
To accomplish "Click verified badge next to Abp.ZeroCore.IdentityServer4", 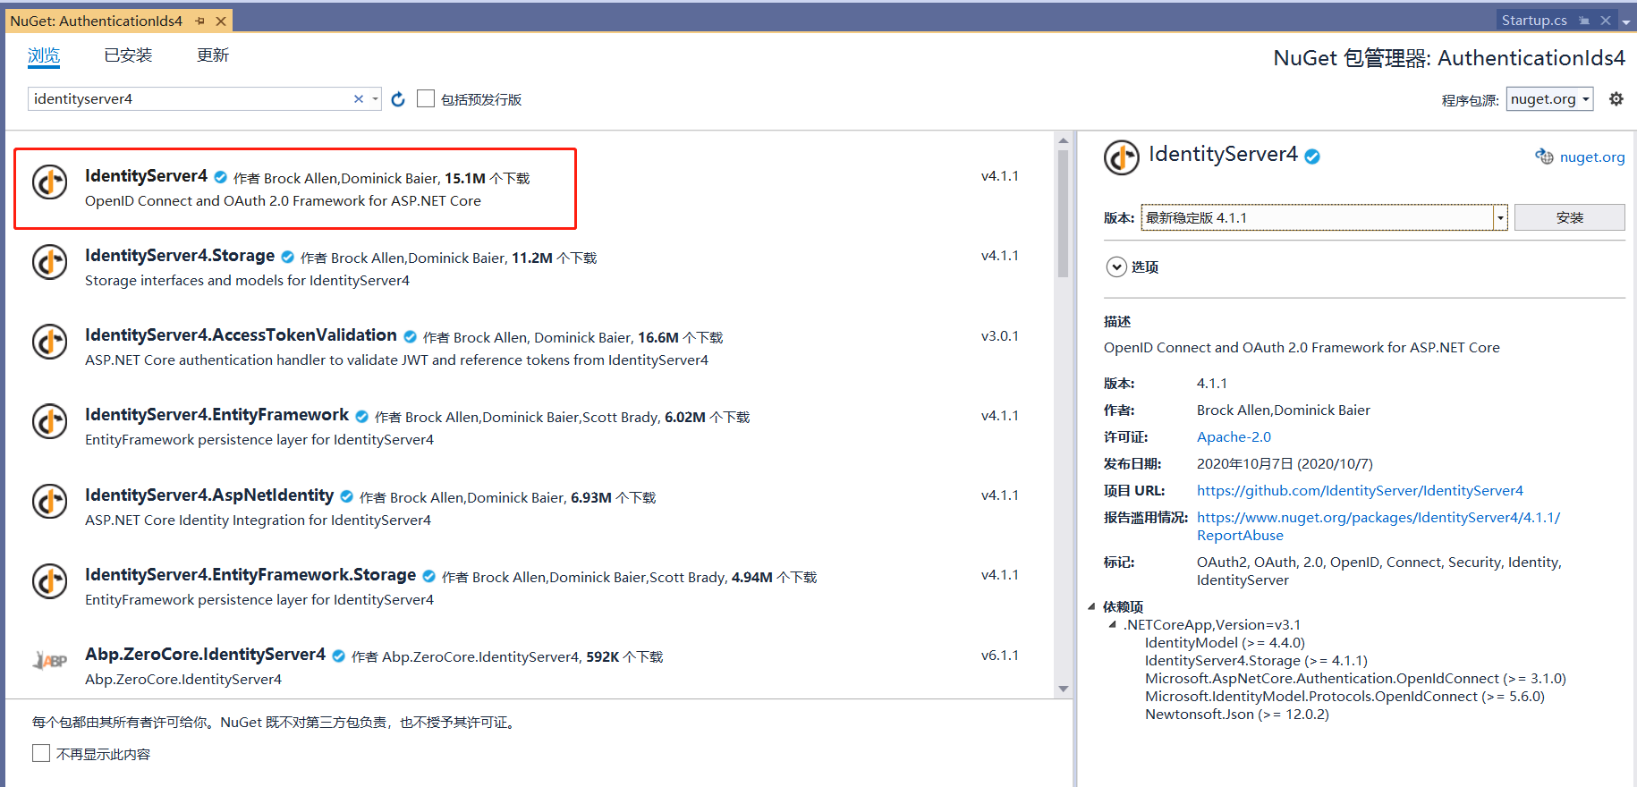I will pos(339,656).
